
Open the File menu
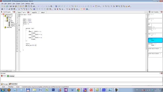[x=2, y=4]
